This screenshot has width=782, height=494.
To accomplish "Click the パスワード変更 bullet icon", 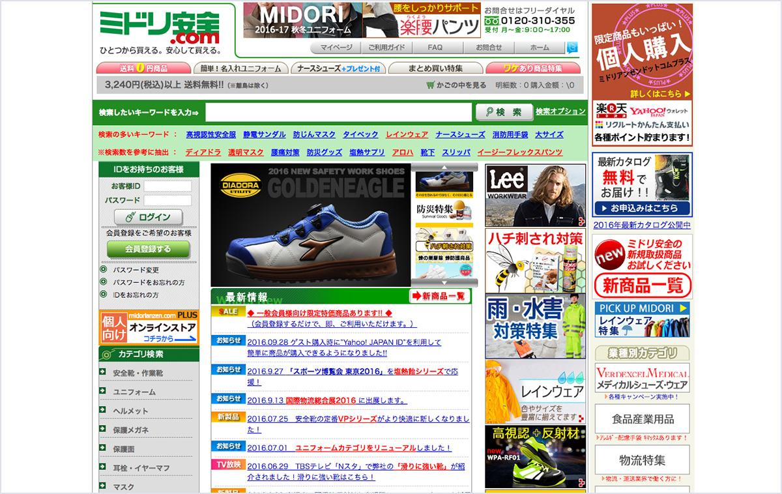I will pyautogui.click(x=103, y=270).
